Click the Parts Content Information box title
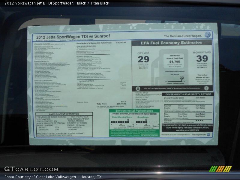 click(x=64, y=114)
